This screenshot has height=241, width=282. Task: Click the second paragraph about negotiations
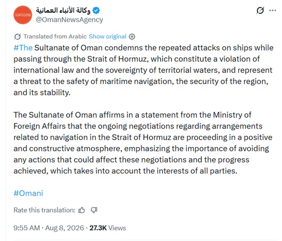click(x=143, y=143)
